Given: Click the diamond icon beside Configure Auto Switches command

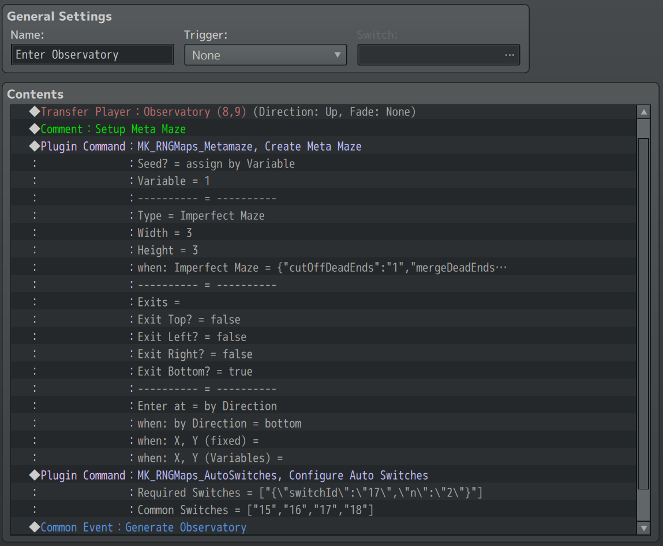Looking at the screenshot, I should point(35,476).
